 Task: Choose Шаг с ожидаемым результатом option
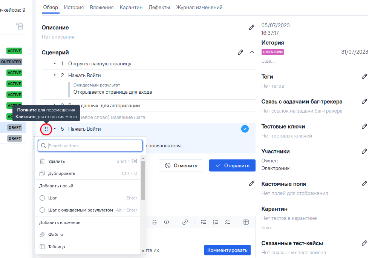[80, 210]
